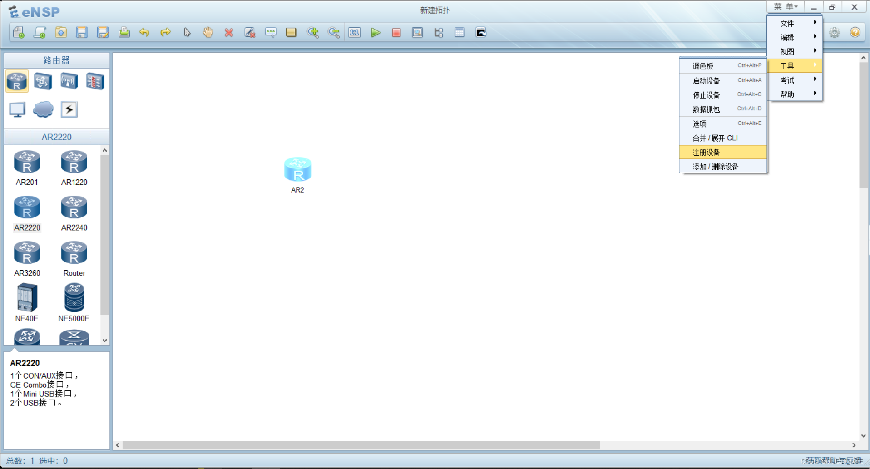This screenshot has height=469, width=870.
Task: Expand the 帮助 submenu
Action: (795, 94)
